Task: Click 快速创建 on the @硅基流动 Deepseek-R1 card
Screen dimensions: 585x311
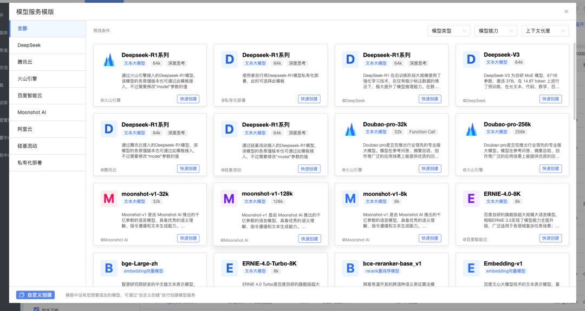Action: click(309, 169)
